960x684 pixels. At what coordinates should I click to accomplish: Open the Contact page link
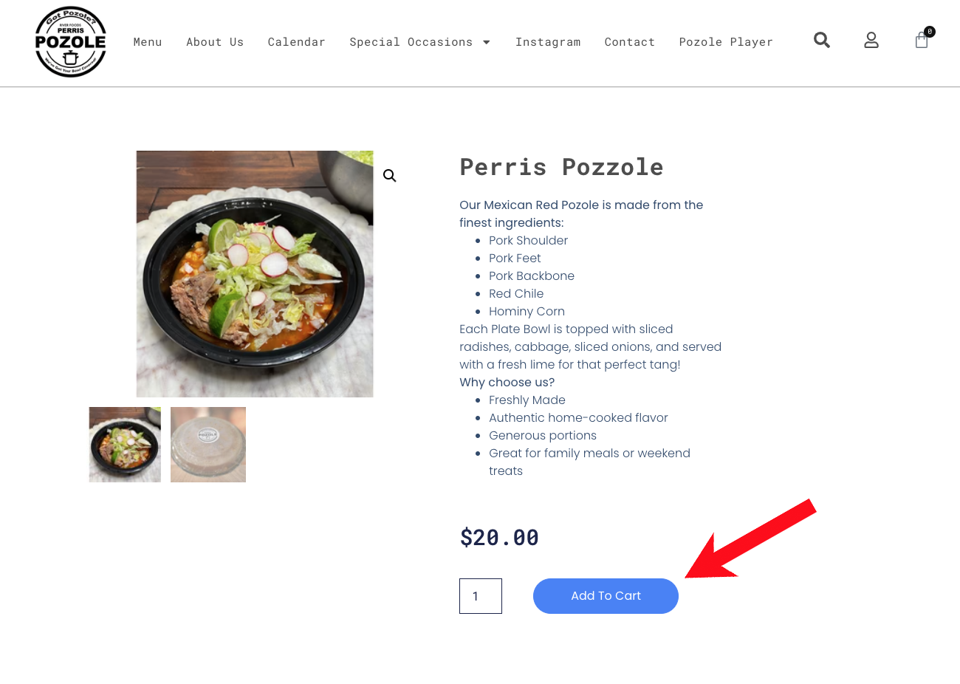(630, 42)
